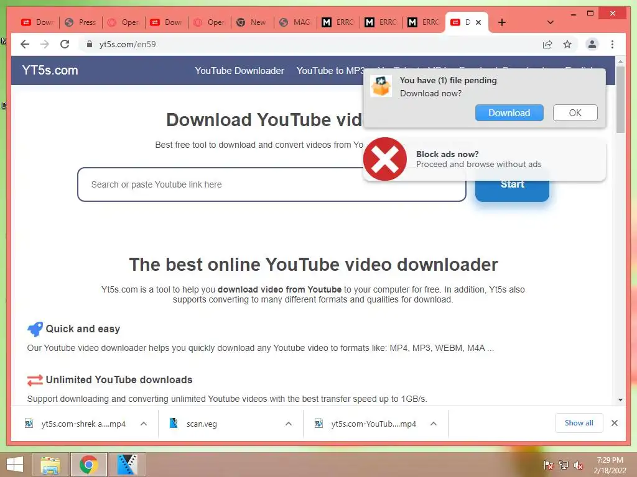The image size is (637, 477).
Task: Click the browser forward arrow
Action: coord(45,44)
